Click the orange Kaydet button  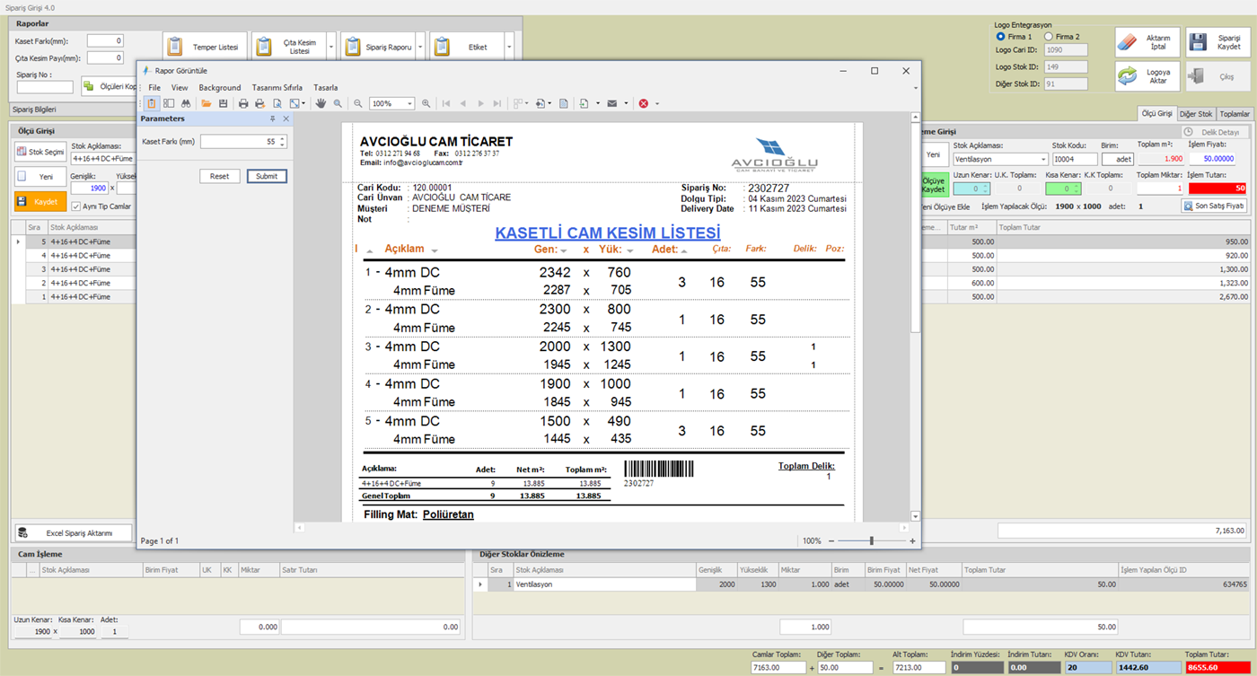pyautogui.click(x=40, y=201)
